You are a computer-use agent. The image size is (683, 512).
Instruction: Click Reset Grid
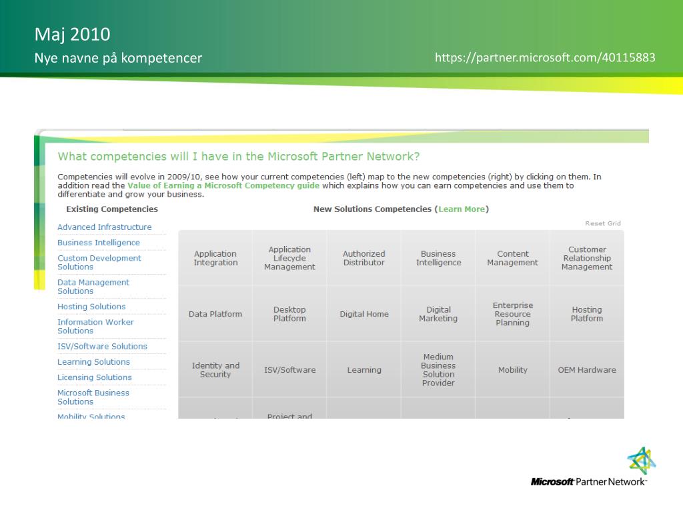[x=603, y=223]
